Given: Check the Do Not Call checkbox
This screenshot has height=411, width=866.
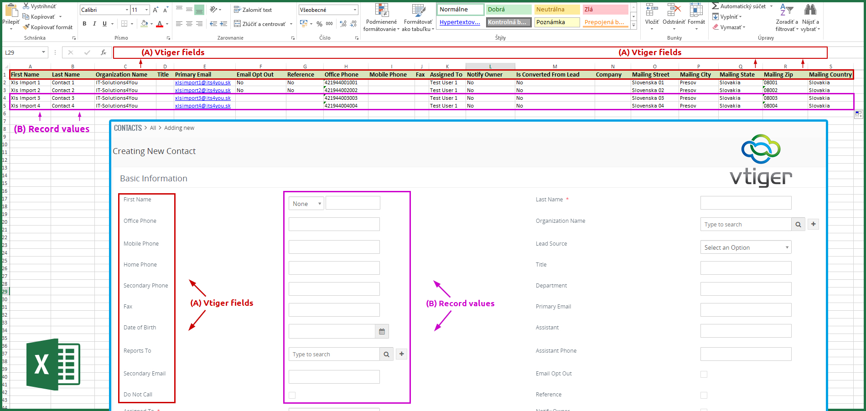Looking at the screenshot, I should pyautogui.click(x=292, y=395).
